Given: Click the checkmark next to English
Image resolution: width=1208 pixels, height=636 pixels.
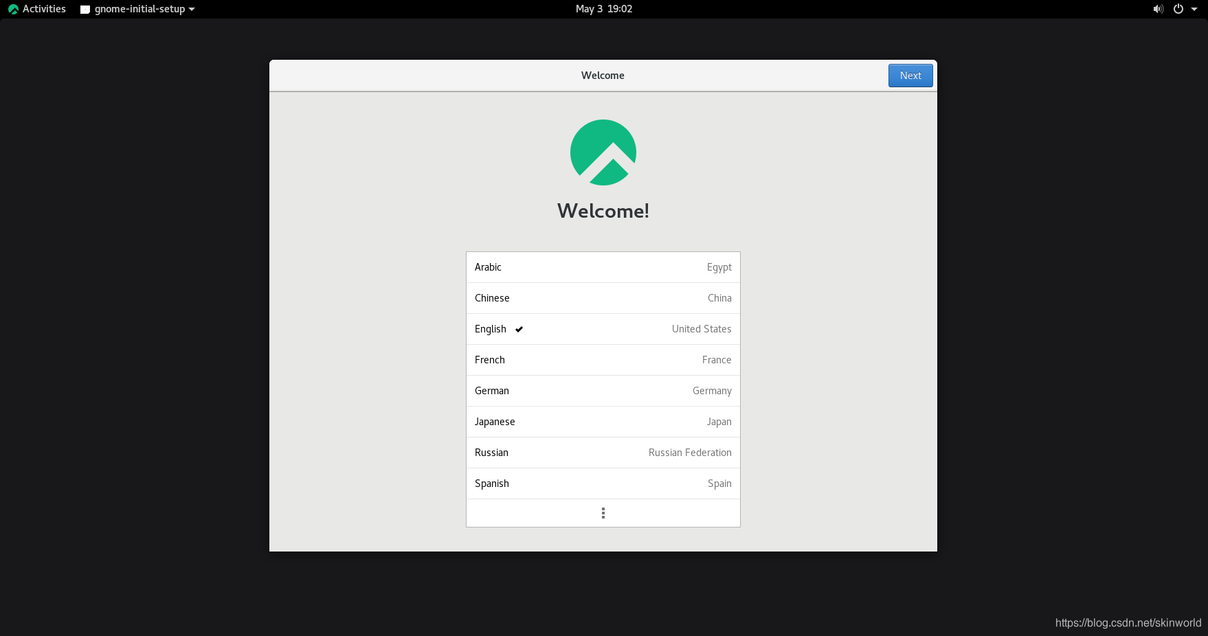Looking at the screenshot, I should coord(519,330).
